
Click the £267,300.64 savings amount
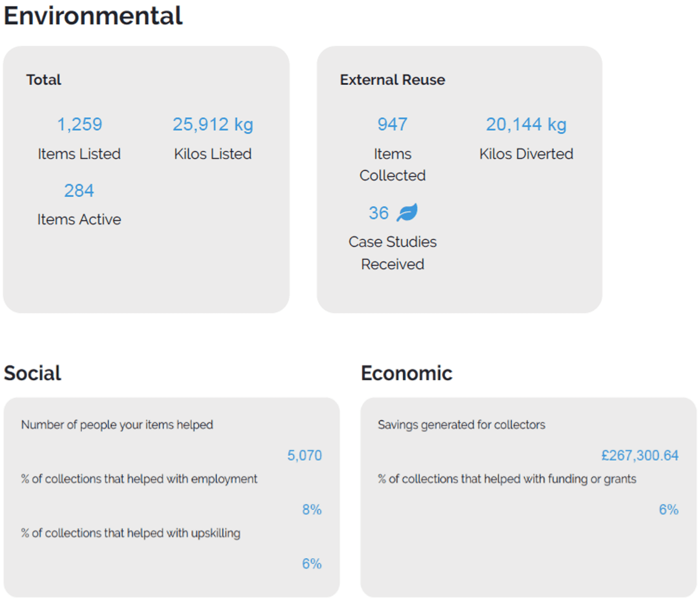640,456
